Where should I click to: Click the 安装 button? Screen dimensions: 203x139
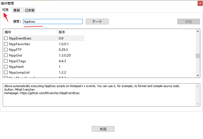[188, 22]
